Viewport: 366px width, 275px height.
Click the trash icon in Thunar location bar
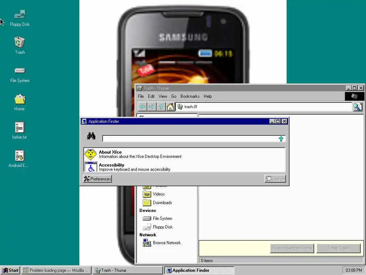pyautogui.click(x=180, y=107)
